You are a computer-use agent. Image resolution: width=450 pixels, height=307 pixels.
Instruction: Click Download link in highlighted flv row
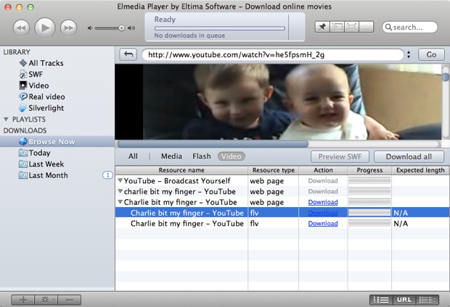click(x=323, y=213)
